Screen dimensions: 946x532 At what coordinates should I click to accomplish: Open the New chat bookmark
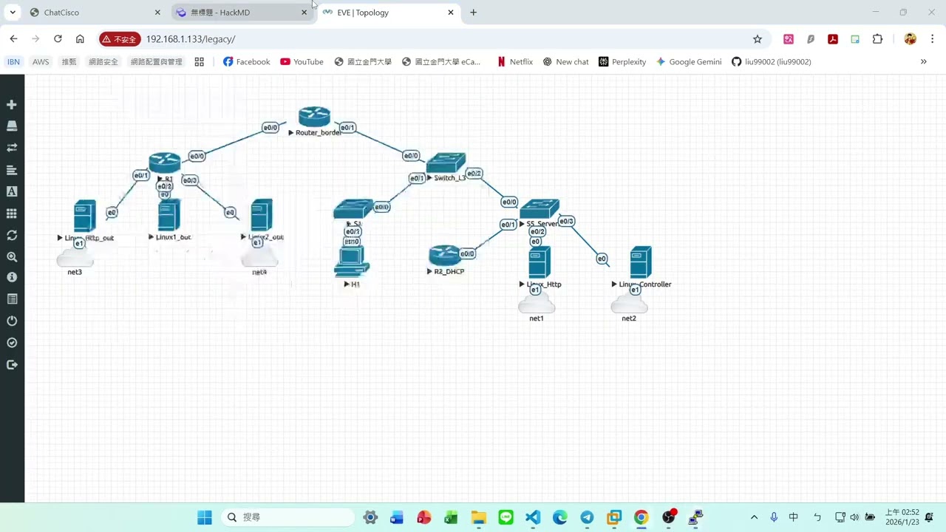(x=565, y=62)
